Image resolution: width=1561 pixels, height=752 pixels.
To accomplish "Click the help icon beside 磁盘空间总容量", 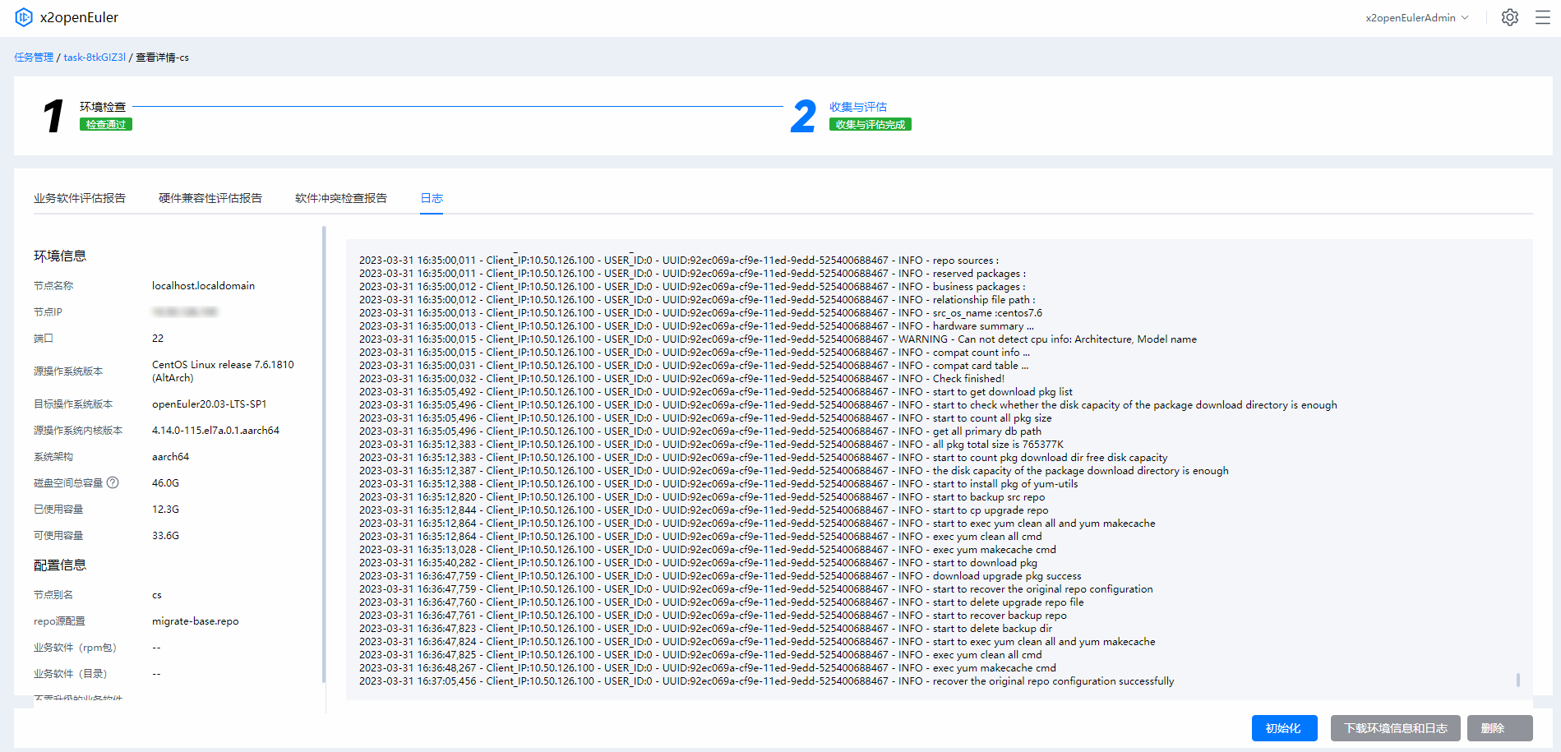I will coord(113,482).
